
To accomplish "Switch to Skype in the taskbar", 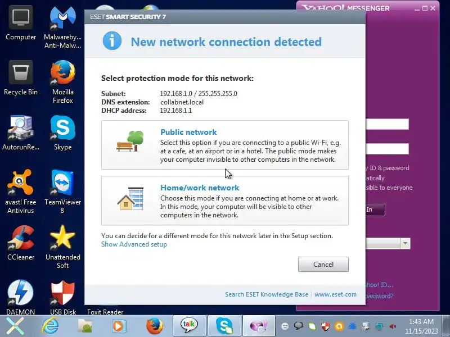I will (x=224, y=325).
